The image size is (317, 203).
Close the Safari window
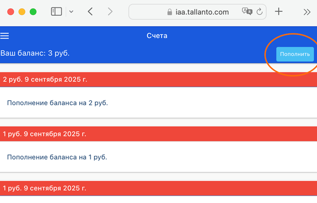[11, 12]
